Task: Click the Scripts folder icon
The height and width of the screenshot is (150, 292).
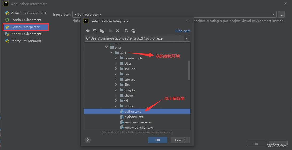Action: click(x=121, y=90)
